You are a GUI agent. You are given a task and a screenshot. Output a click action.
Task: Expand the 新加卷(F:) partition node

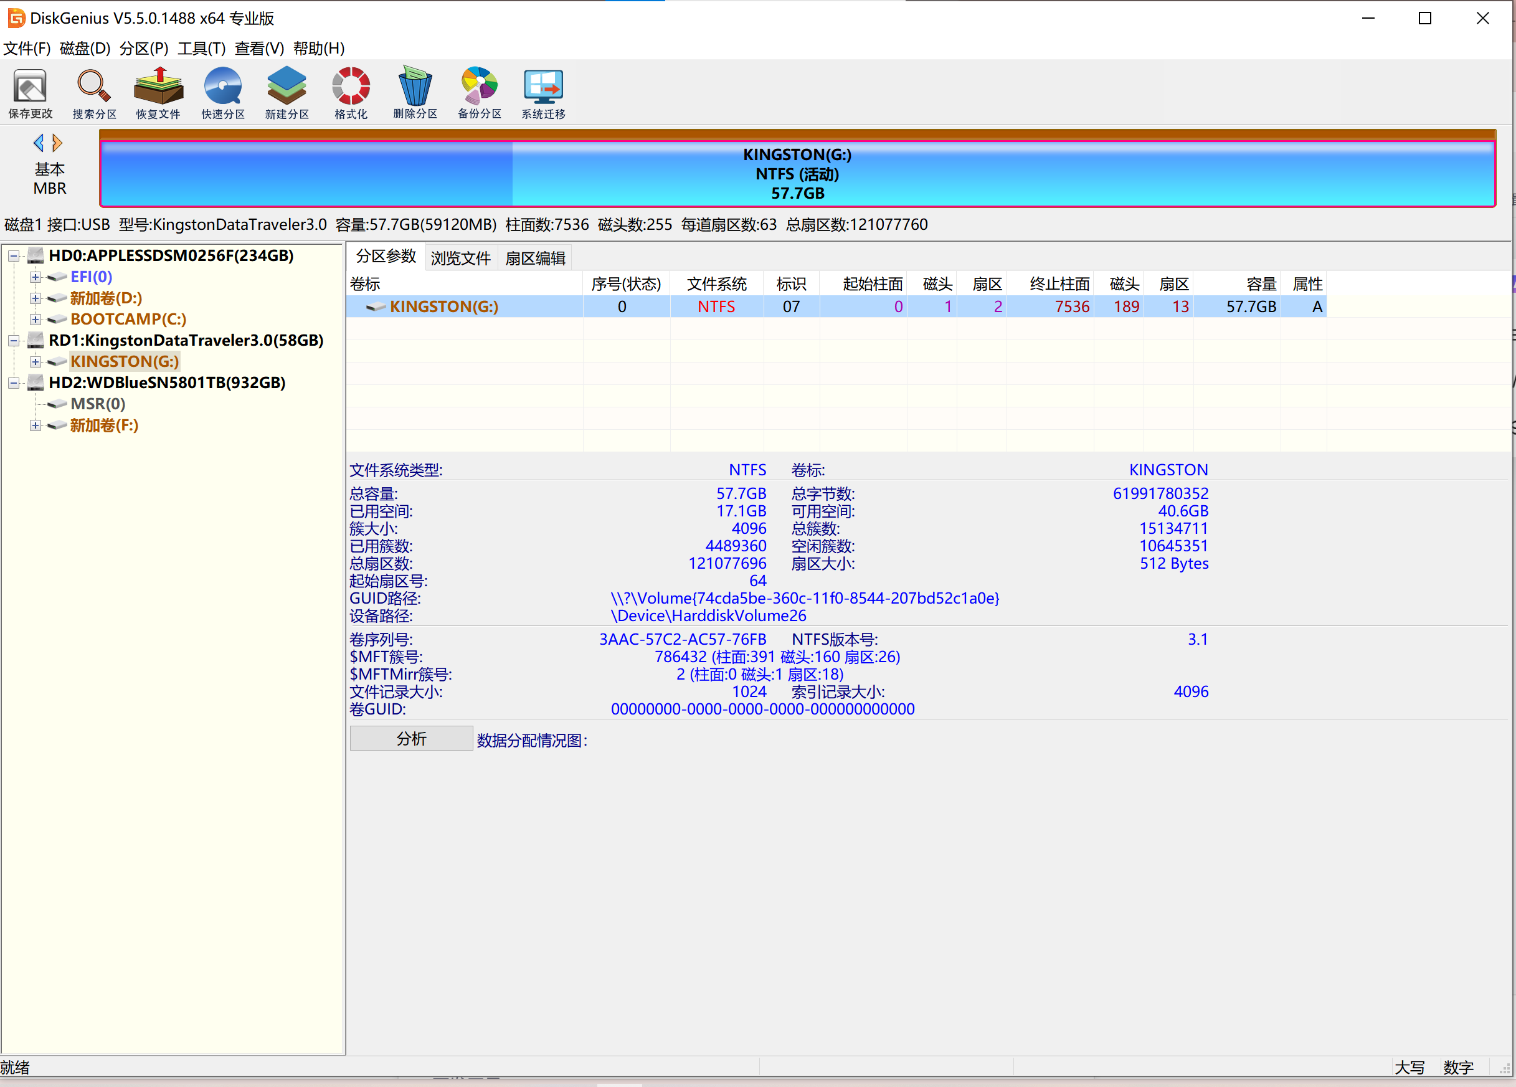(36, 425)
